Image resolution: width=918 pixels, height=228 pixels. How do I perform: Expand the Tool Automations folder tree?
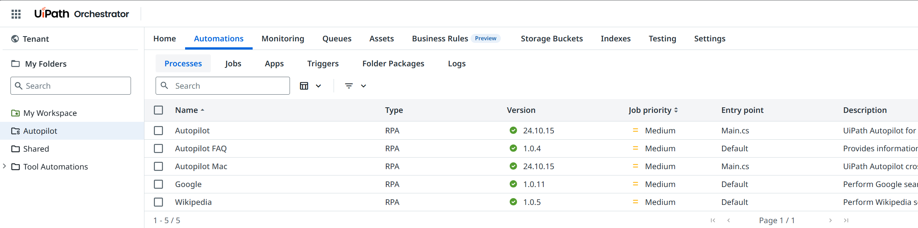4,166
